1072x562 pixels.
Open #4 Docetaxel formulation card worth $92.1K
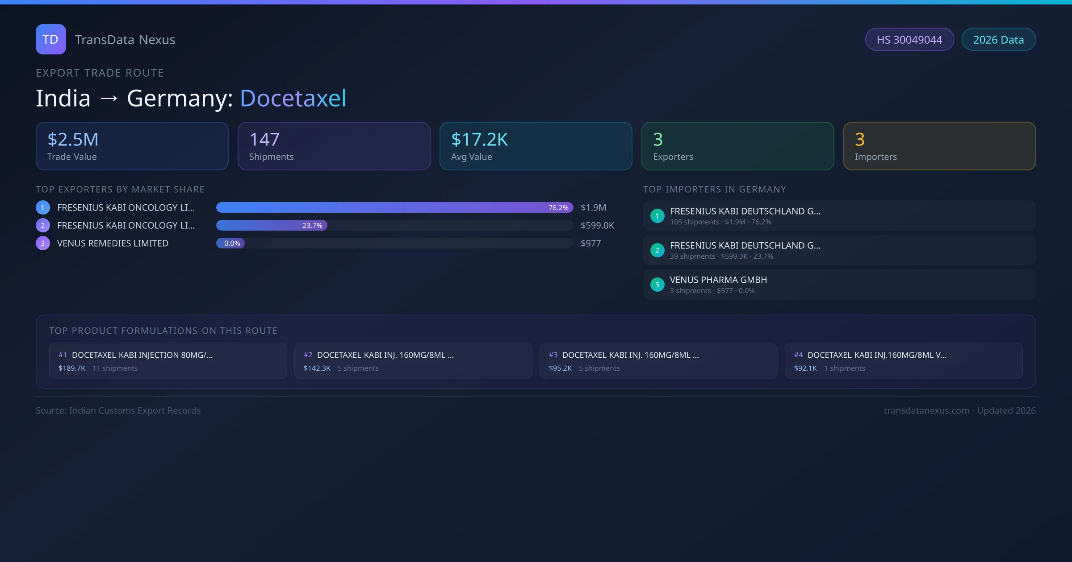903,361
